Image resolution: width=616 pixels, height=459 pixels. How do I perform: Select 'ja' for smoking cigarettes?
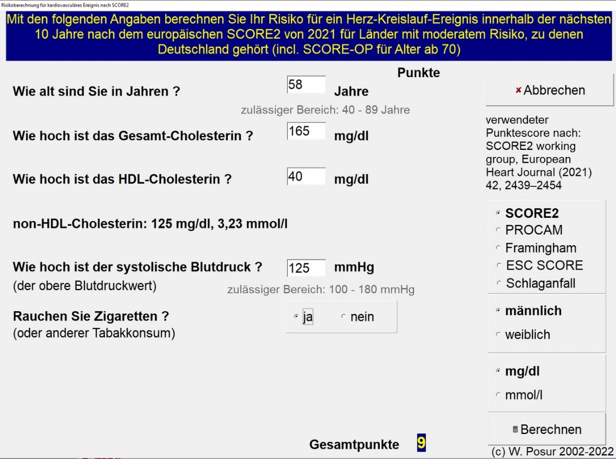[297, 317]
